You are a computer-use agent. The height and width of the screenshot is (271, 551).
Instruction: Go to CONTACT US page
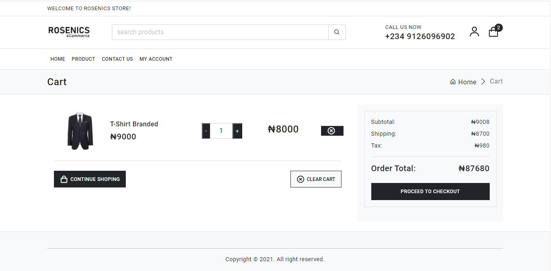(x=117, y=59)
